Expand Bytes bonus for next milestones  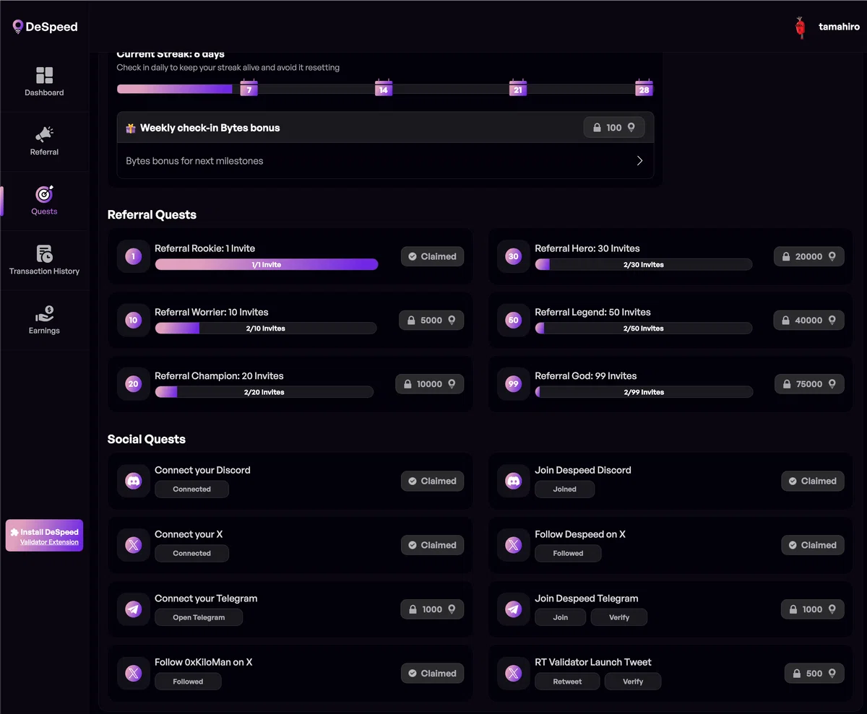[x=385, y=161]
